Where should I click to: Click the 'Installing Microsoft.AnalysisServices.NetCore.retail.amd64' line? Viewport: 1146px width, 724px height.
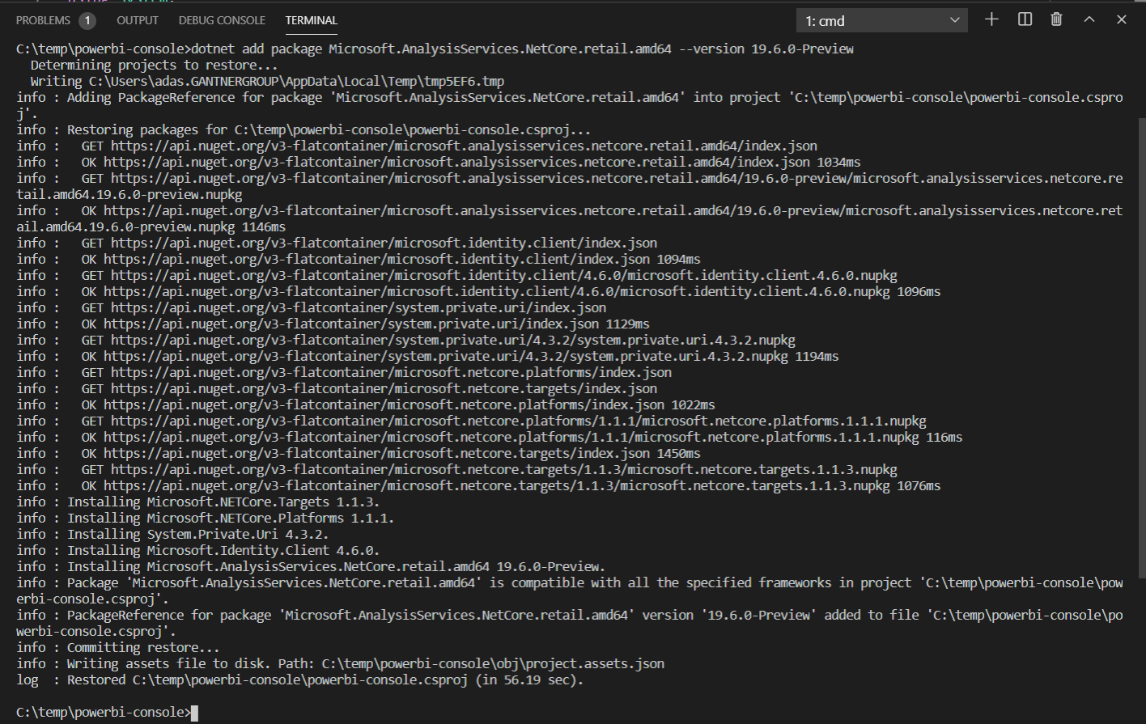pos(311,567)
